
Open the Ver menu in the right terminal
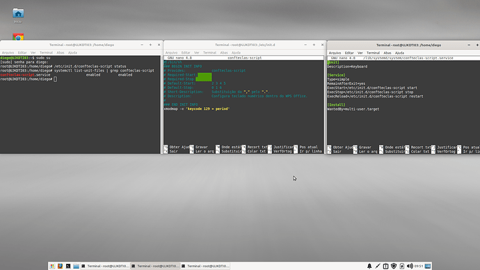(360, 53)
